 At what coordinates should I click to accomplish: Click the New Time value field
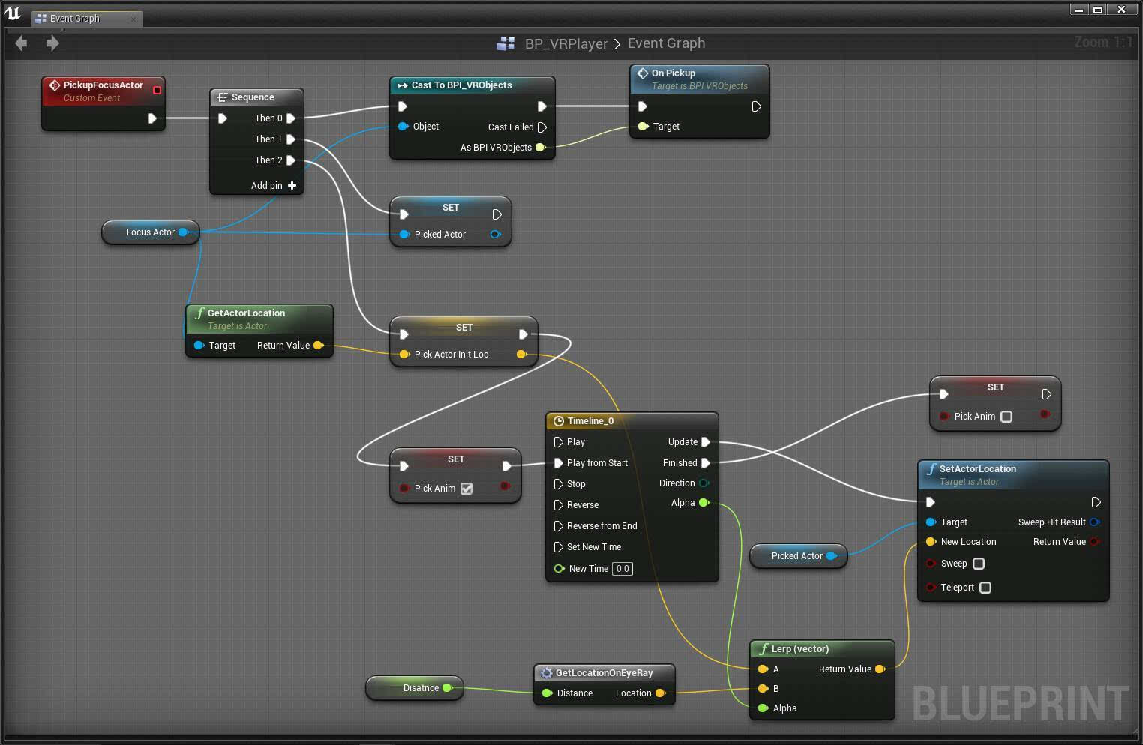click(622, 569)
